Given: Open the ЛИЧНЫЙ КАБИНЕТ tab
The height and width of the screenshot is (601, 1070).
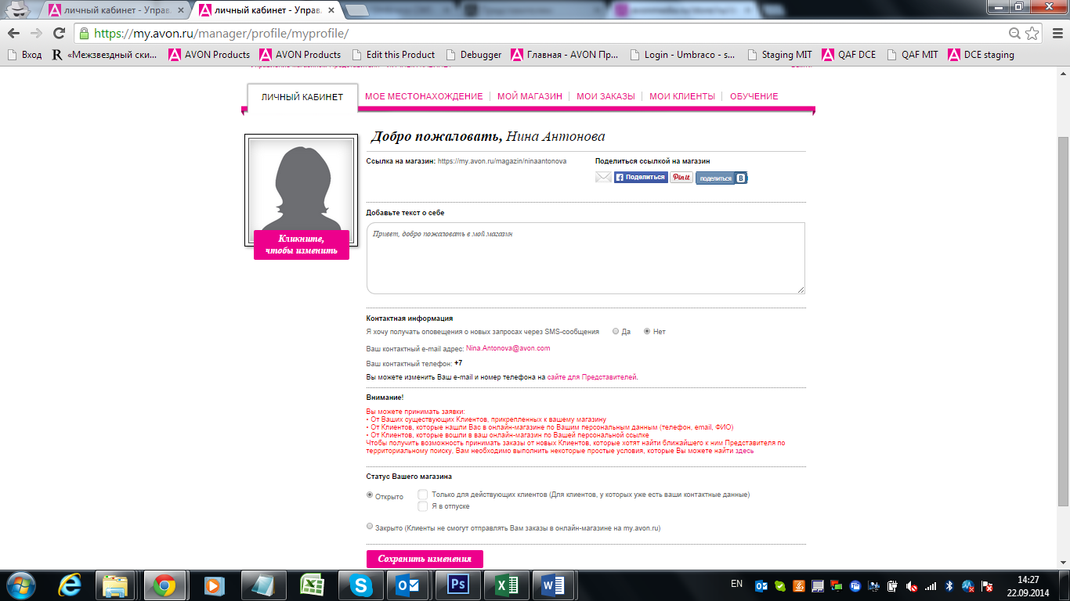Looking at the screenshot, I should [x=302, y=97].
